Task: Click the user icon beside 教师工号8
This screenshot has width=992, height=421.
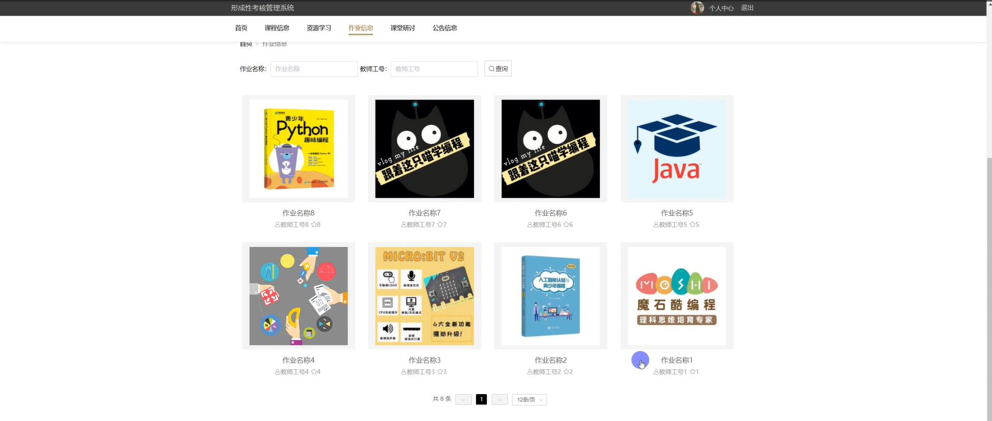Action: 277,225
